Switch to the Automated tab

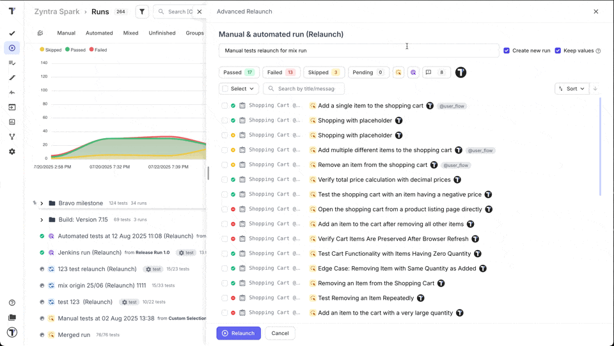coord(99,33)
